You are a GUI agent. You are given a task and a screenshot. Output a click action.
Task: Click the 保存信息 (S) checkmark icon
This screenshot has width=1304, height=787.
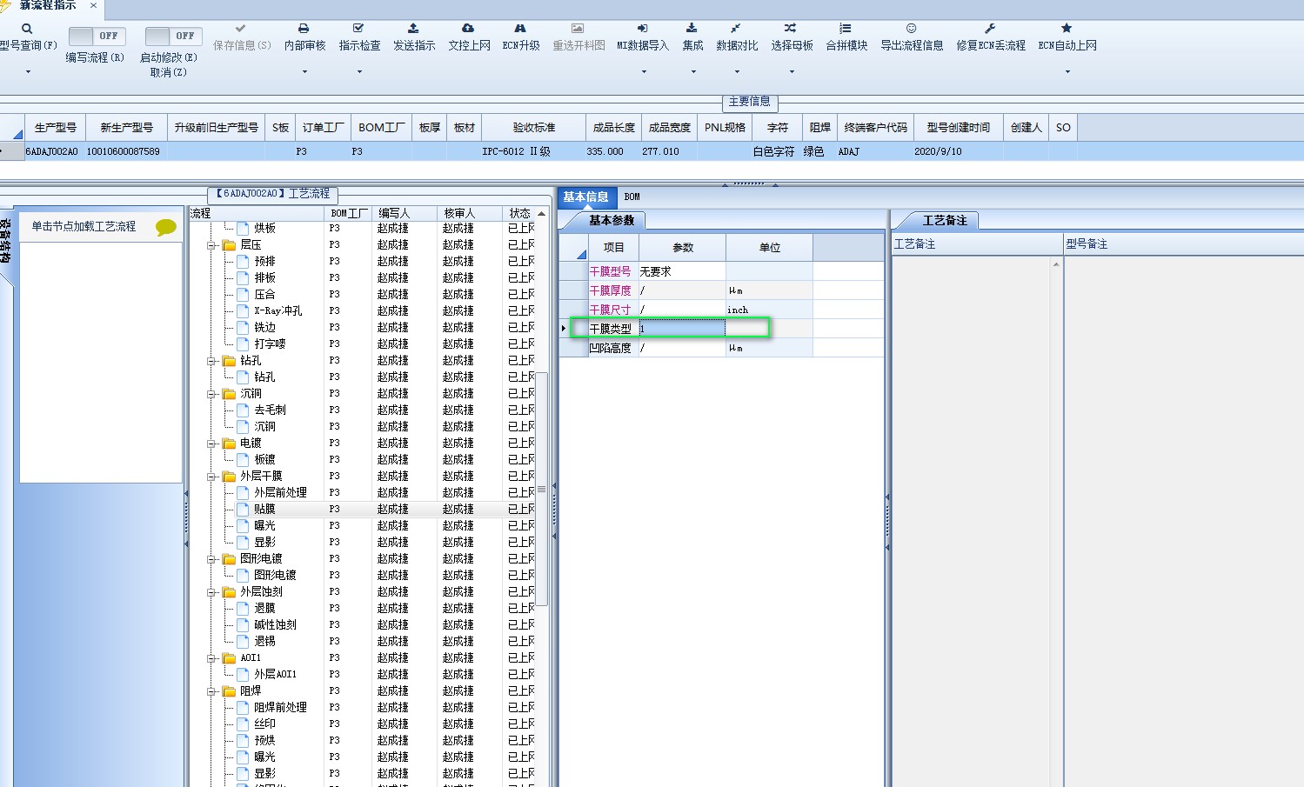[241, 29]
